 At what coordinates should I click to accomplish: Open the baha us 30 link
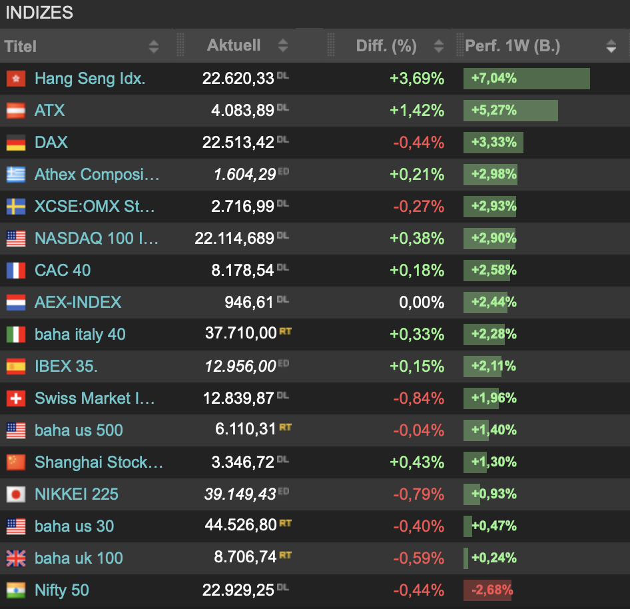click(x=75, y=526)
